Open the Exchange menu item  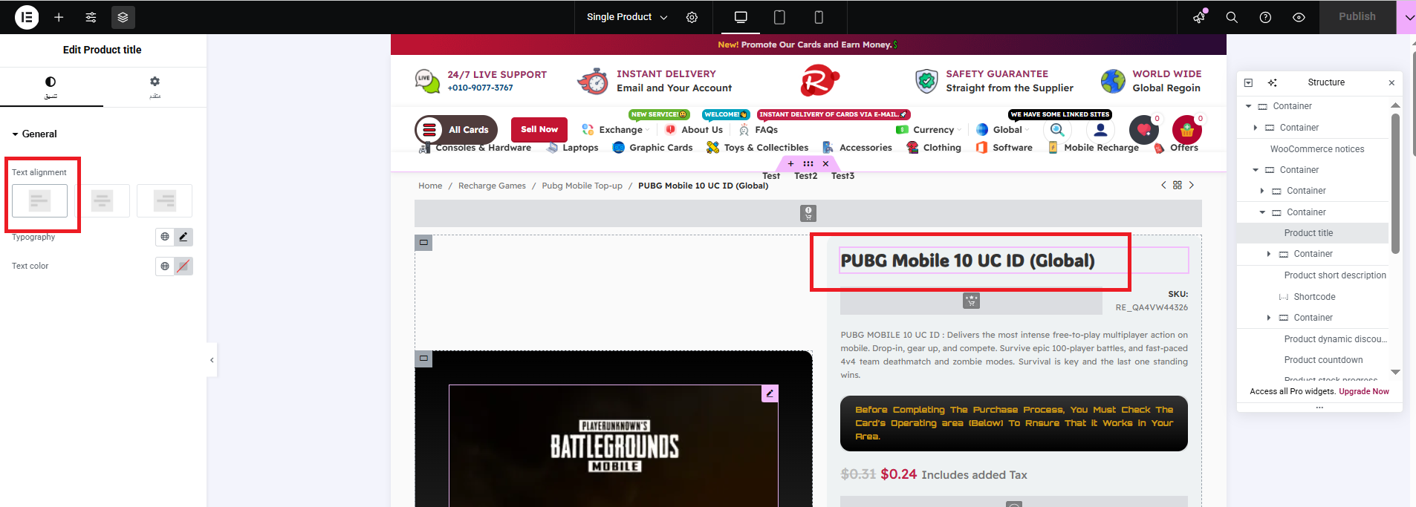[x=614, y=130]
